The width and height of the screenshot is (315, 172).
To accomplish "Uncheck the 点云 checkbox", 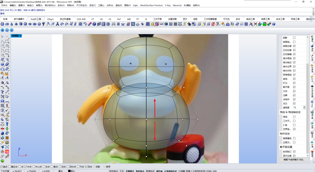I will click(294, 103).
